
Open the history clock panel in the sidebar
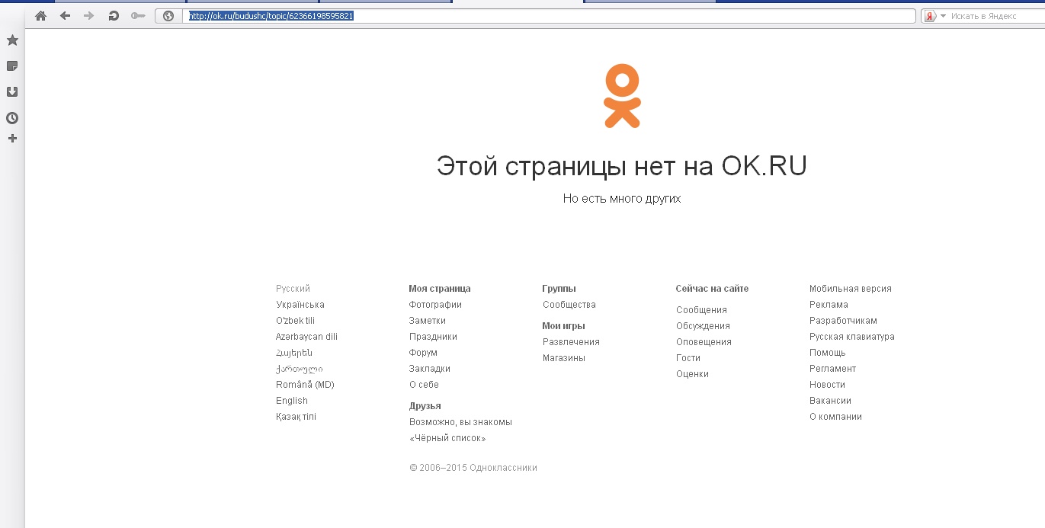[x=12, y=118]
